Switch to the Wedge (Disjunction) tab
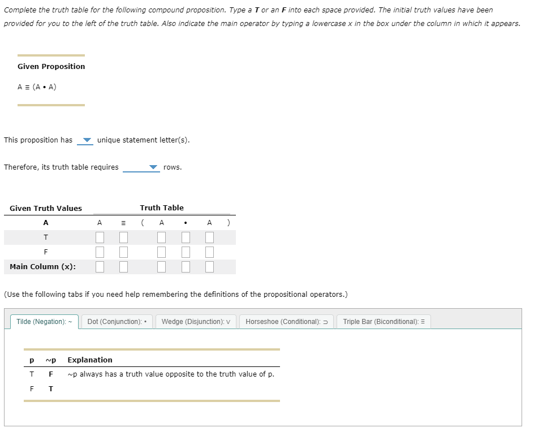 195,321
